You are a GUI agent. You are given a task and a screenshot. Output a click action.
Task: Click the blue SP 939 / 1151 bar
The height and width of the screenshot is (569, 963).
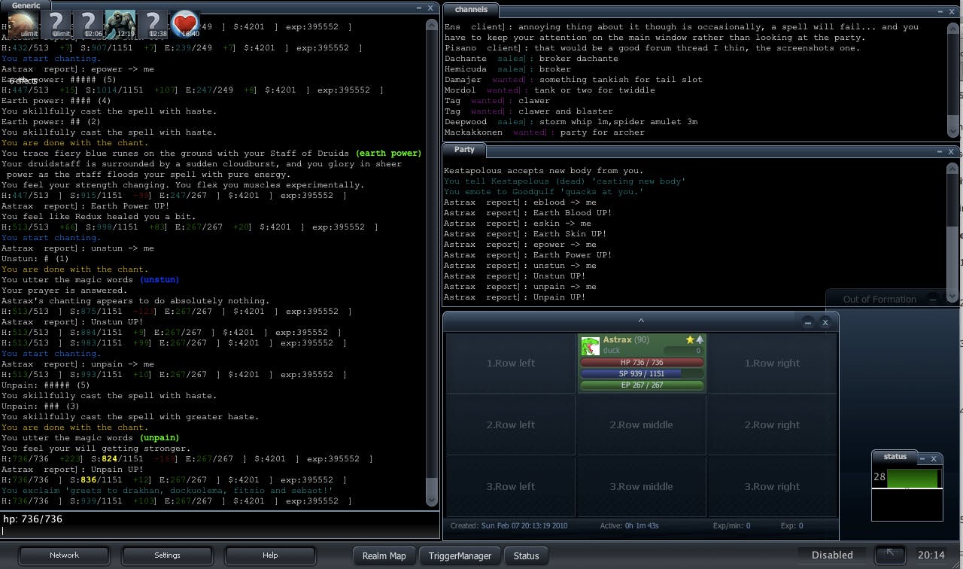(642, 373)
